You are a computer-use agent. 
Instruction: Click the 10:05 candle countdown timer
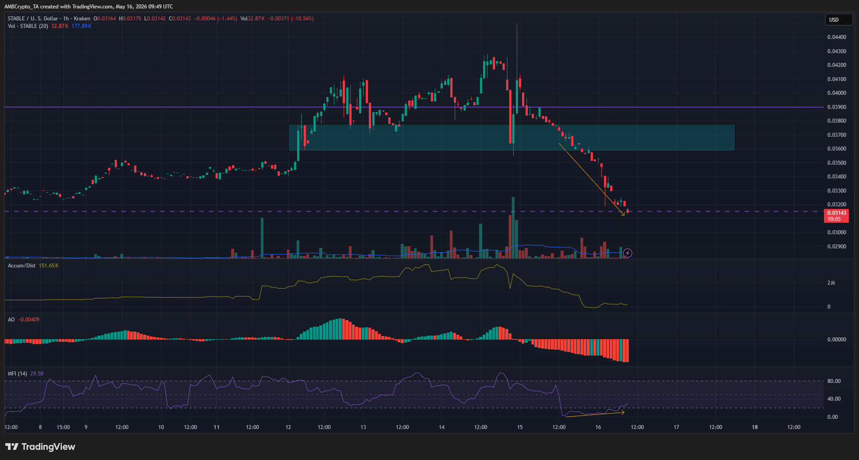tap(834, 219)
